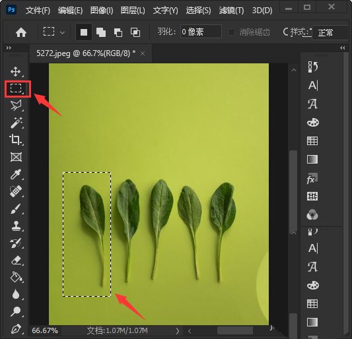Click the Home icon in options bar
This screenshot has height=339, width=352.
(21, 32)
